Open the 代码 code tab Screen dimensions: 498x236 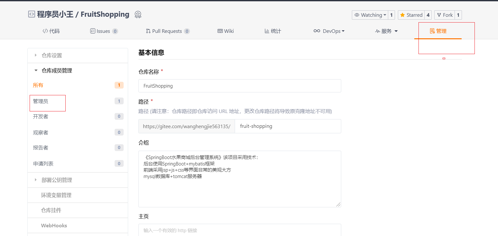pyautogui.click(x=51, y=31)
